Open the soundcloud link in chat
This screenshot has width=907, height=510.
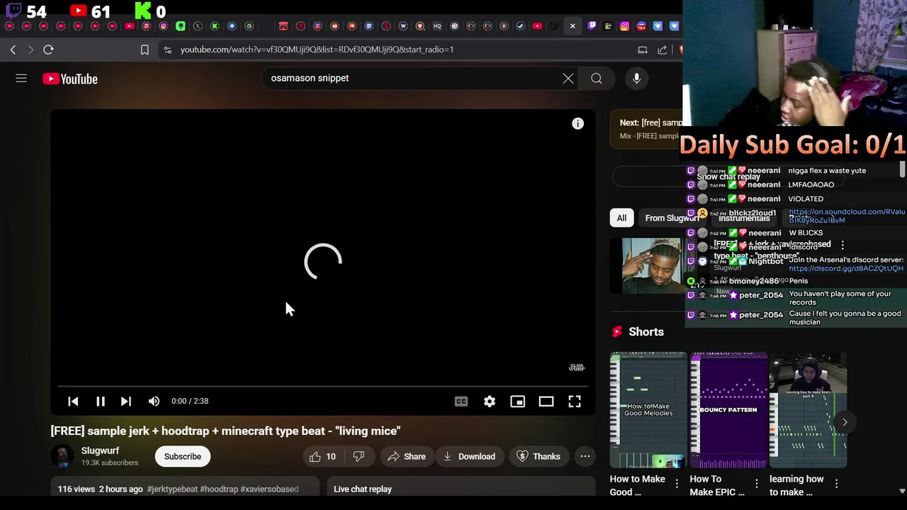[x=846, y=216]
